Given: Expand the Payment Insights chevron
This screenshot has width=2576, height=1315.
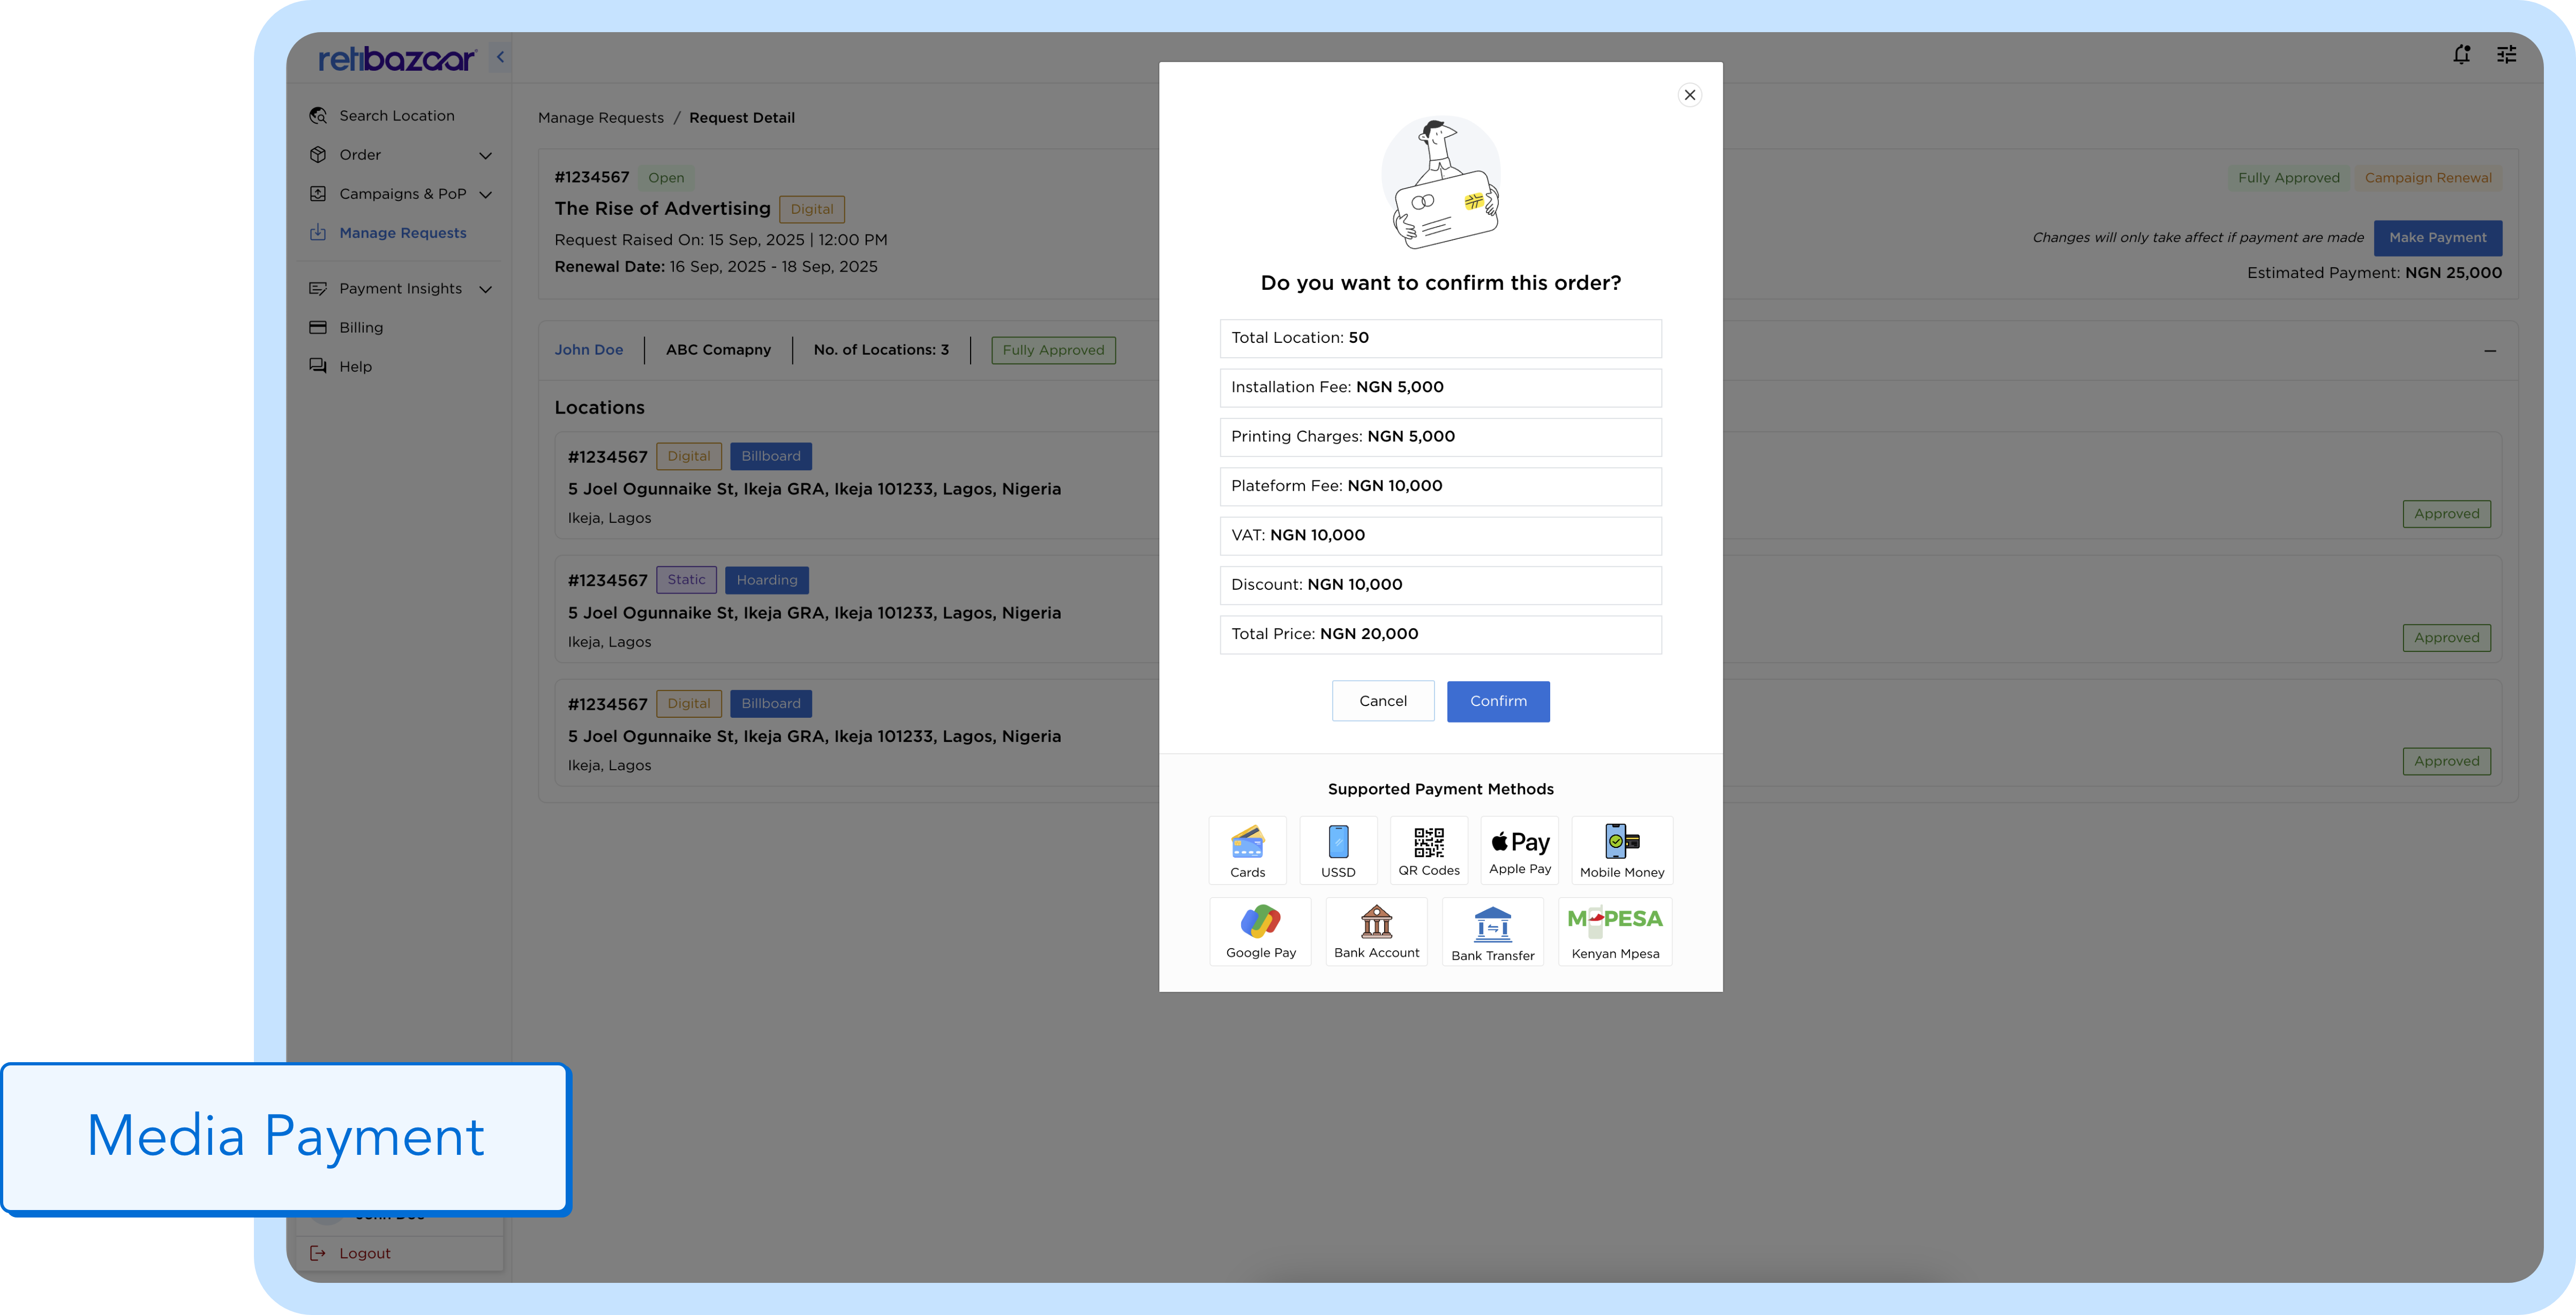Looking at the screenshot, I should pos(486,289).
